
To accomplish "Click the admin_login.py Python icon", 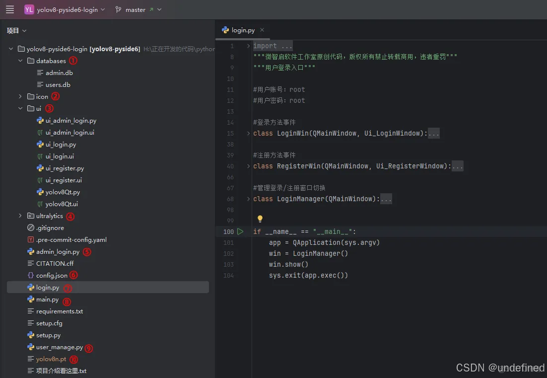I will [x=31, y=251].
